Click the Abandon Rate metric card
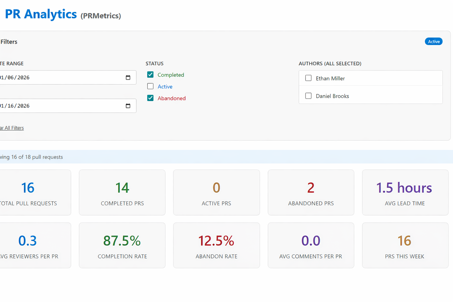Screen dimensions: 453x302 pyautogui.click(x=216, y=245)
